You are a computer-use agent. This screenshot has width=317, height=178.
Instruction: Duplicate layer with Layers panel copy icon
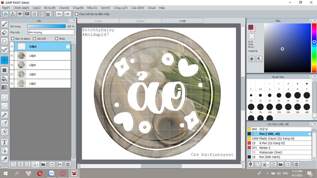click(x=52, y=164)
